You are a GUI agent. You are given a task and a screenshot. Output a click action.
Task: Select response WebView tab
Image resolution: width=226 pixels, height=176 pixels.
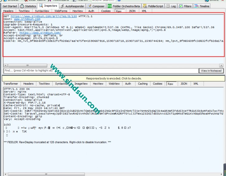click(114, 84)
